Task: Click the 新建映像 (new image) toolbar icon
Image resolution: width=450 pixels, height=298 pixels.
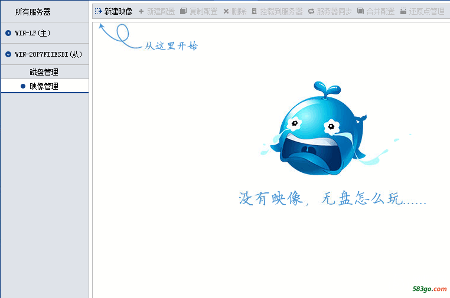Action: (99, 11)
